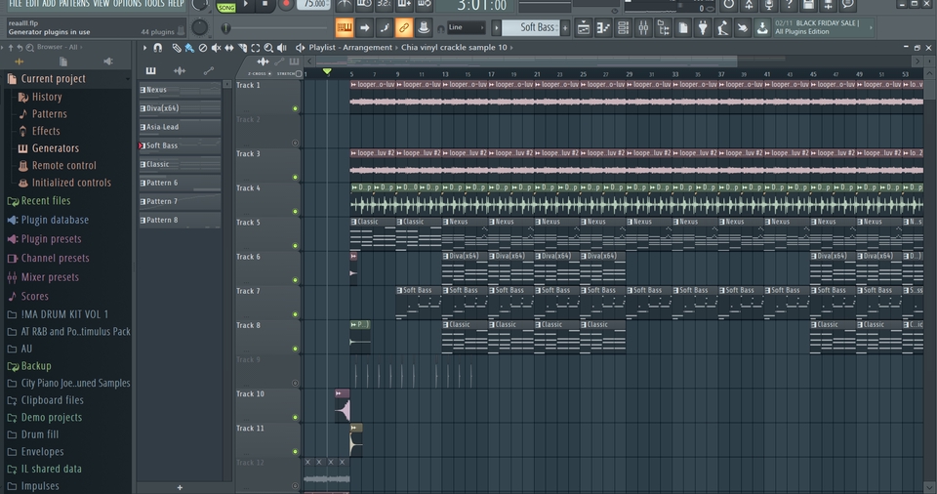Click the plus button below pattern list
Image resolution: width=937 pixels, height=494 pixels.
[180, 487]
